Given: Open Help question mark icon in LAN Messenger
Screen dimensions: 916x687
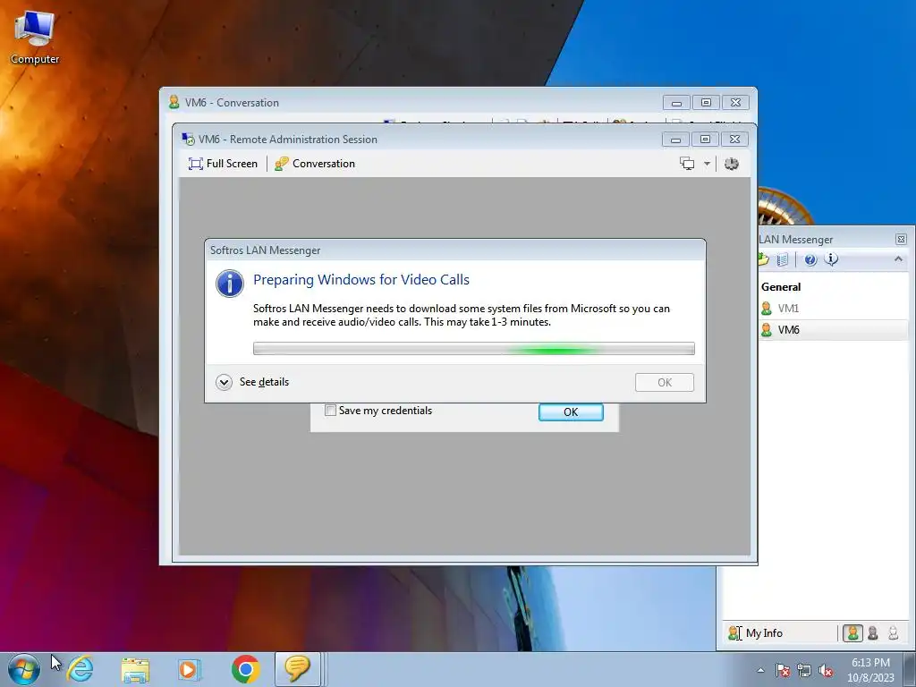Looking at the screenshot, I should [x=810, y=259].
